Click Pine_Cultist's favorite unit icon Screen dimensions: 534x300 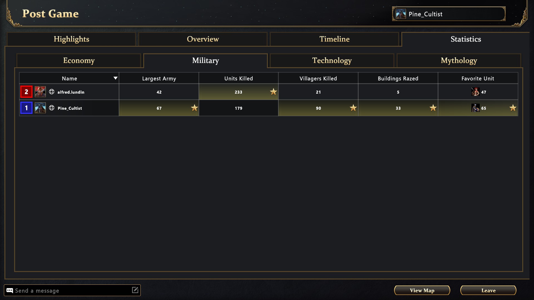[475, 108]
